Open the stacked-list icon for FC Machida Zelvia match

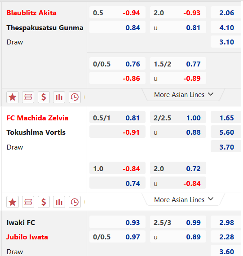point(28,202)
